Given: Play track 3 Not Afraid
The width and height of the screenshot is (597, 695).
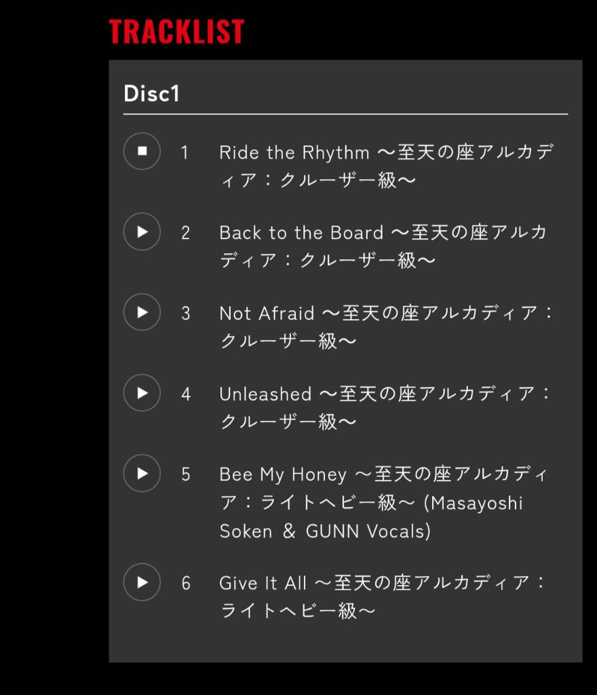Looking at the screenshot, I should (x=142, y=312).
